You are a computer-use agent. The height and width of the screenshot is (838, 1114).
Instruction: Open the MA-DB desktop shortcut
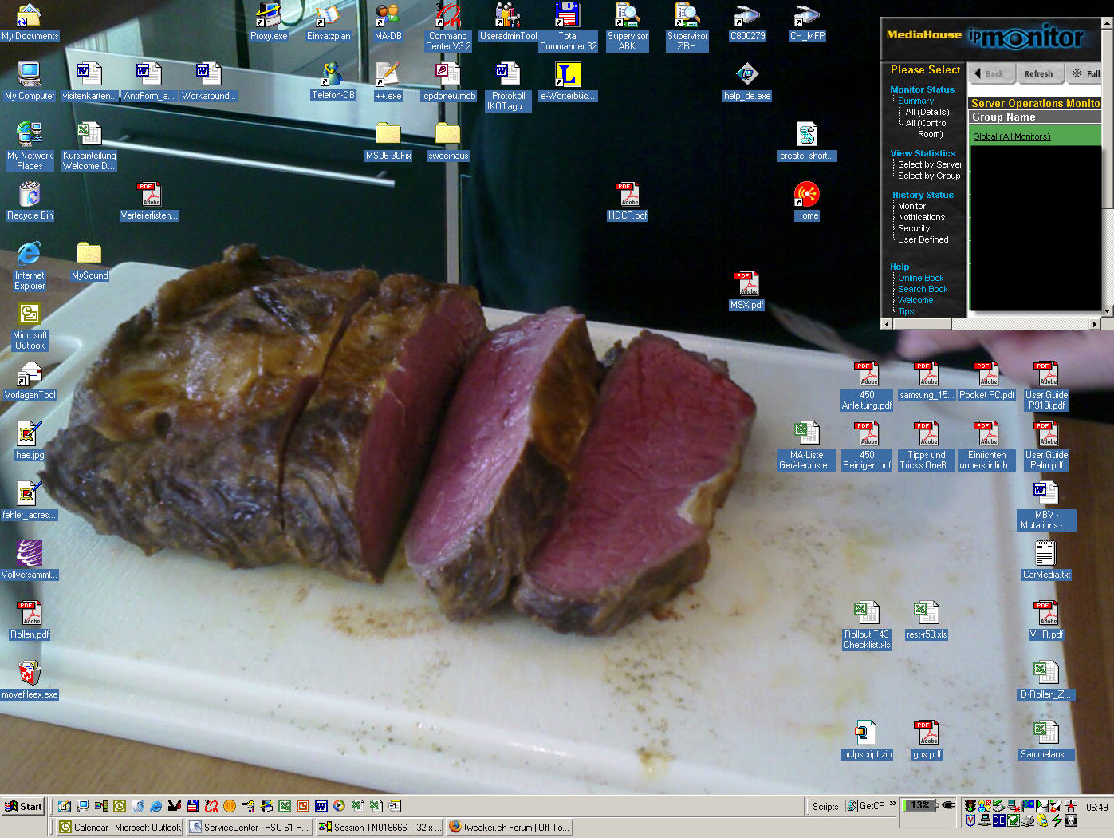388,16
